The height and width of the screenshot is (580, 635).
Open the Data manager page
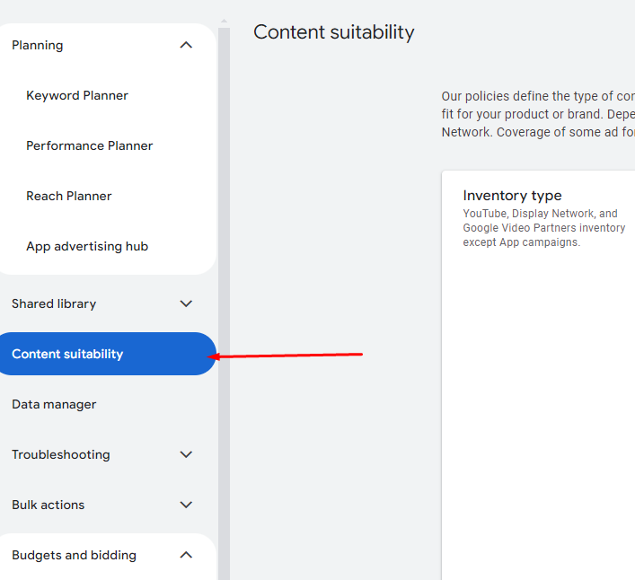[x=54, y=404]
